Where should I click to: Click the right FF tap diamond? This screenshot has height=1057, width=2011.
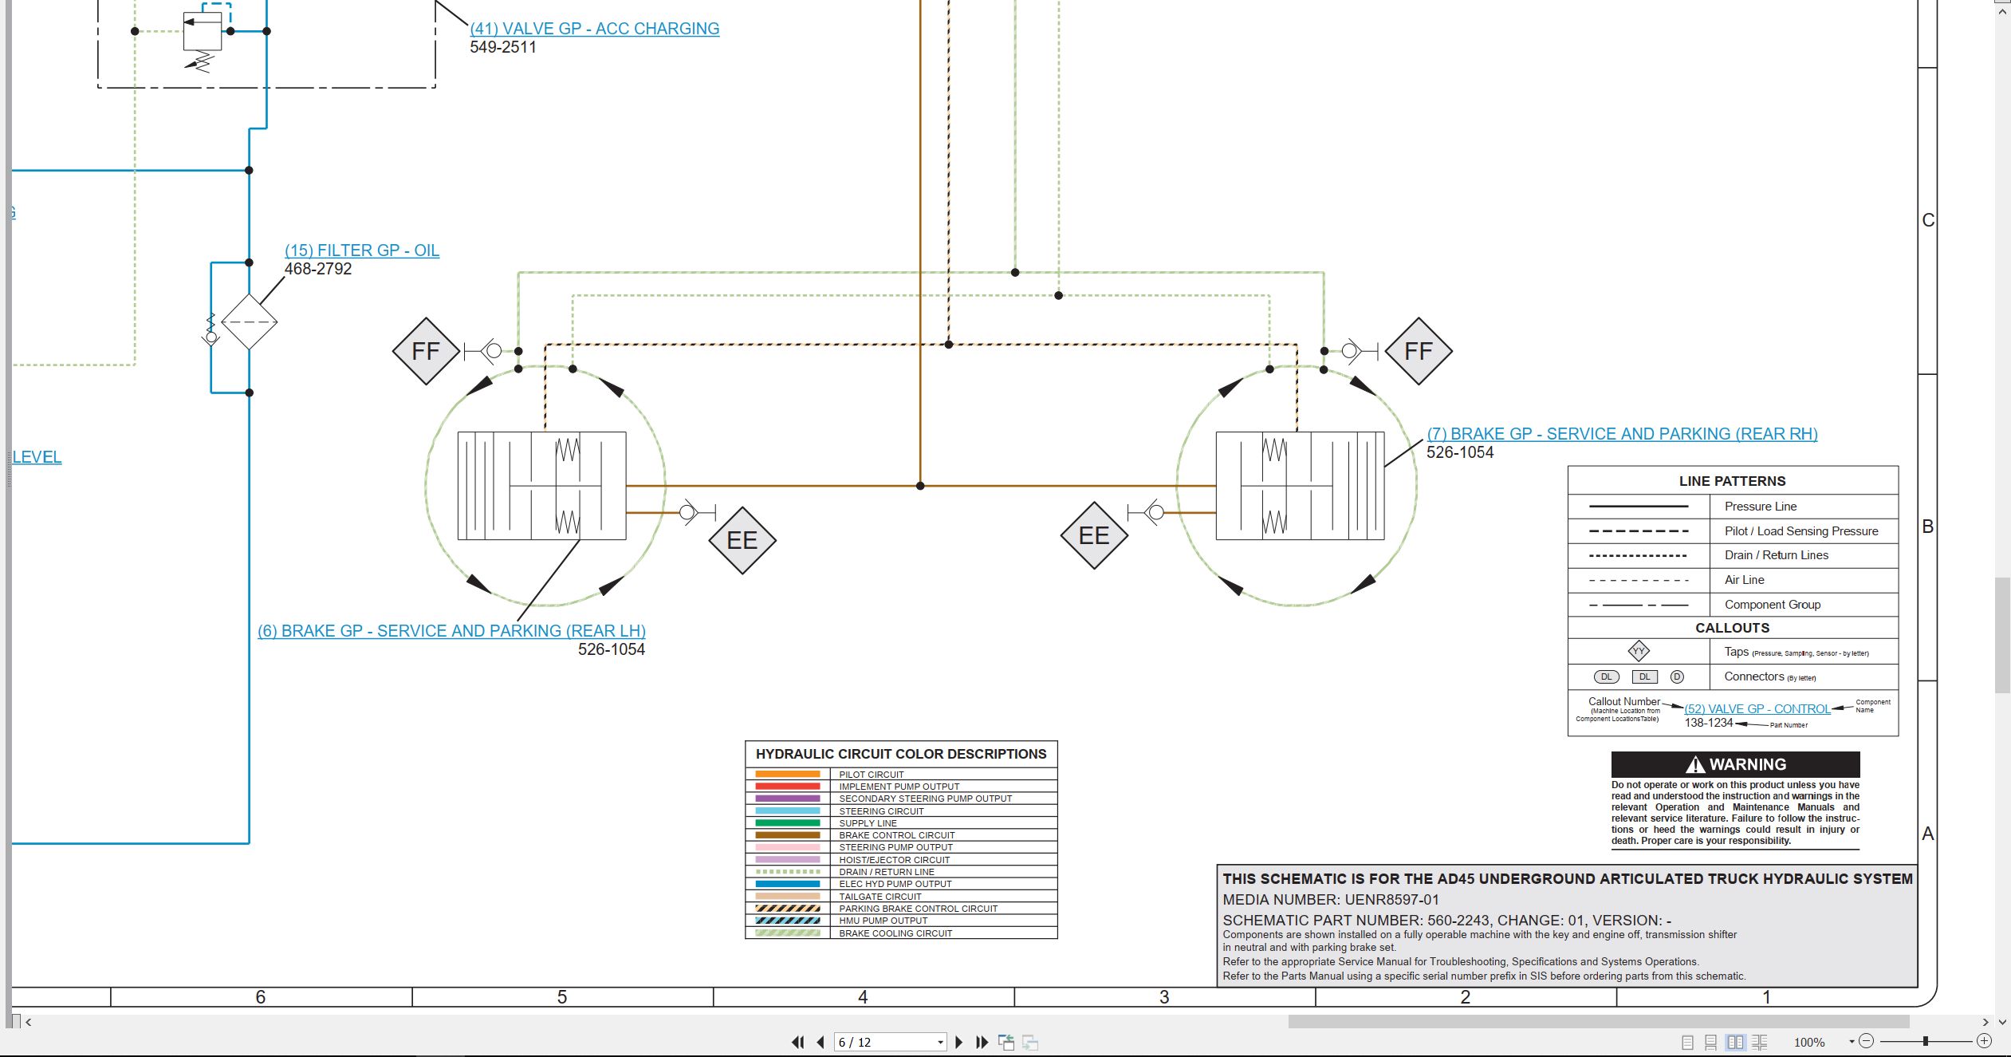coord(1419,351)
